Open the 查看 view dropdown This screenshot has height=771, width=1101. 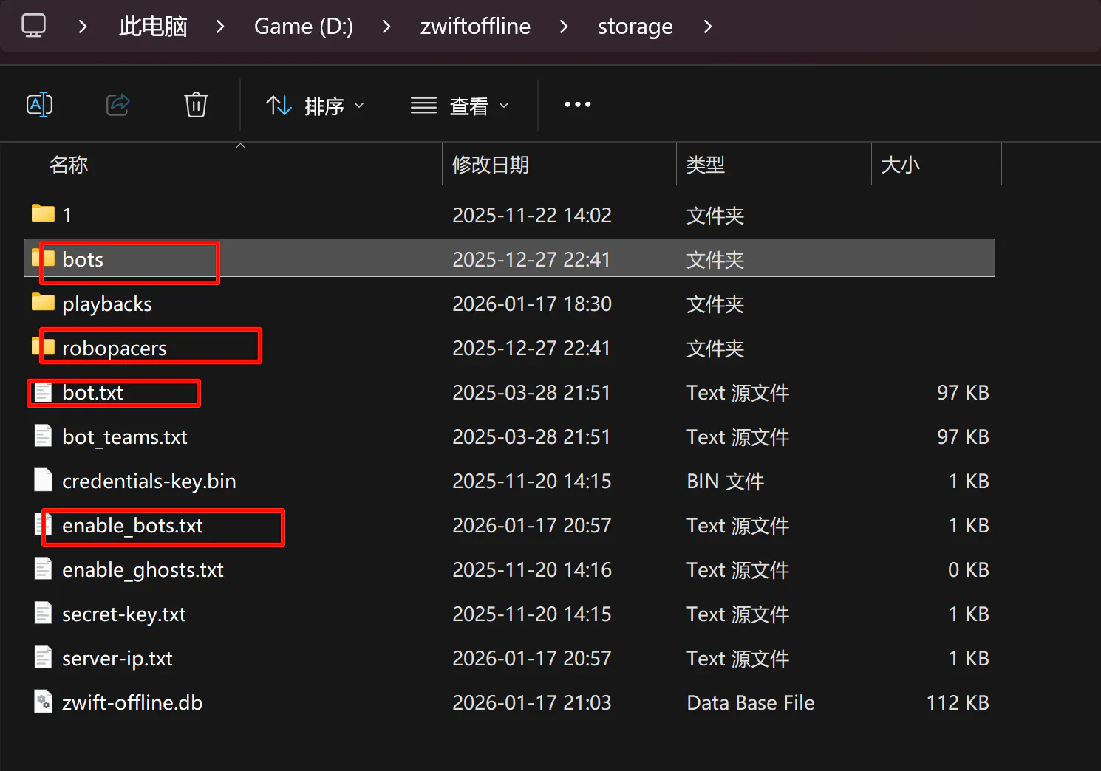point(460,106)
